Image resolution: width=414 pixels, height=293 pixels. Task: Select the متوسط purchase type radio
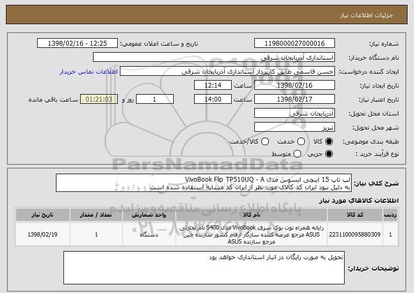(x=297, y=154)
